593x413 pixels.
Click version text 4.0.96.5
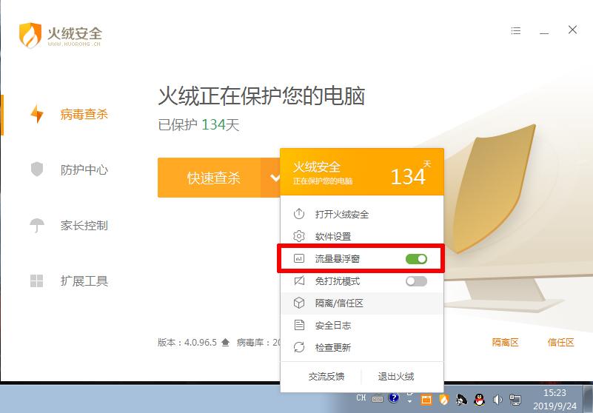pyautogui.click(x=201, y=343)
